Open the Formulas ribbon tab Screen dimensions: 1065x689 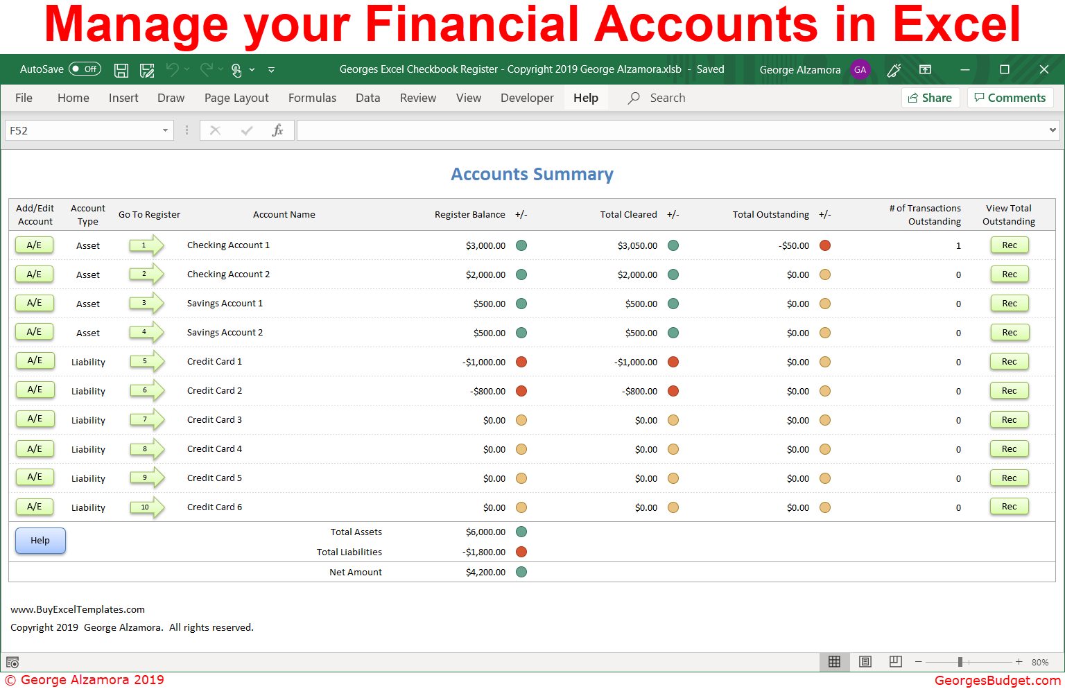point(312,98)
